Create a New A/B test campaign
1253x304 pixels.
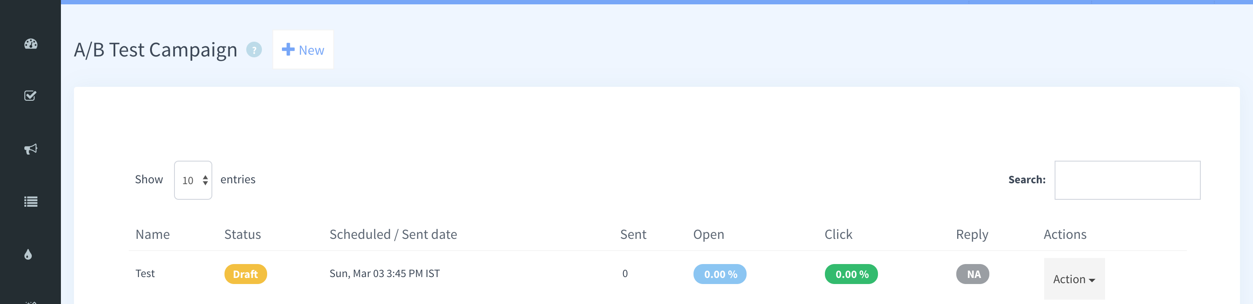tap(303, 50)
